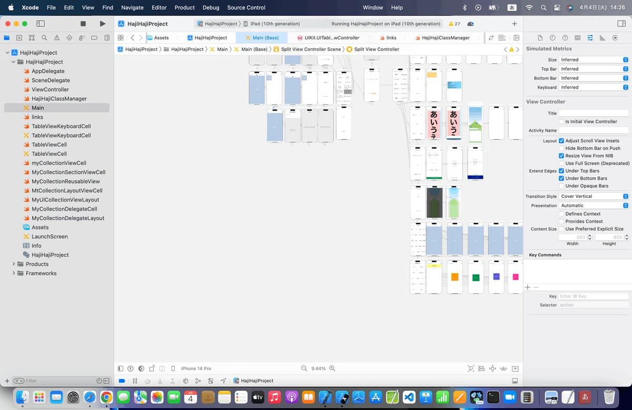Open the Presentation dropdown

pyautogui.click(x=594, y=205)
